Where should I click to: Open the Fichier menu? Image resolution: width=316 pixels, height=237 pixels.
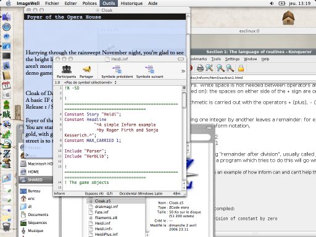tap(52, 3)
